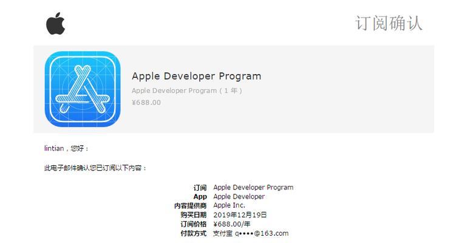
Task: Click the 购买日期 label
Action: 194,215
